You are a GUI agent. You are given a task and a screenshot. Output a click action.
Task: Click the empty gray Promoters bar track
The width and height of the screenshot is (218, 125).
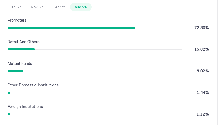tap(159, 28)
